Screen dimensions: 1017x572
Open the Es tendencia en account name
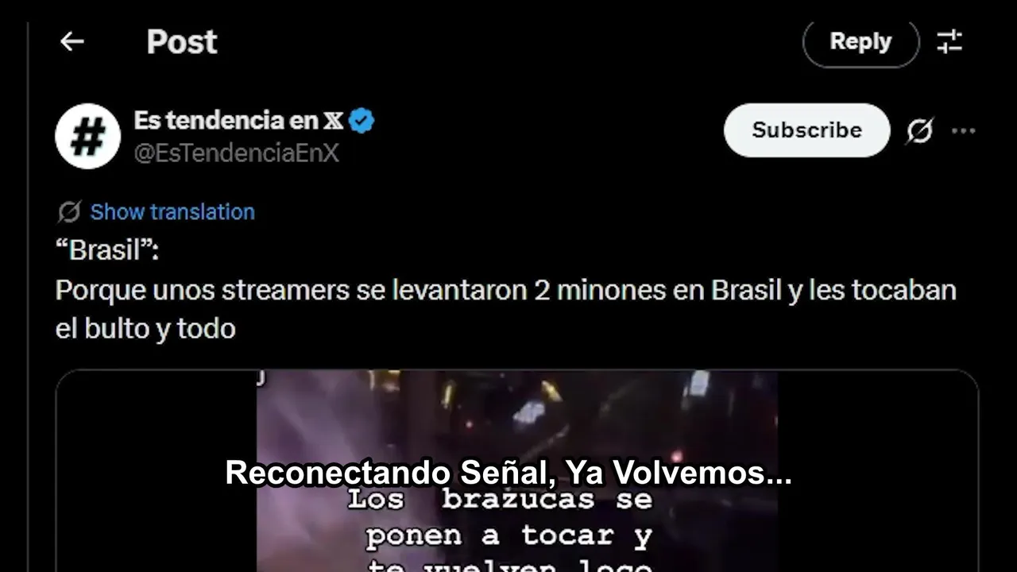(x=226, y=121)
